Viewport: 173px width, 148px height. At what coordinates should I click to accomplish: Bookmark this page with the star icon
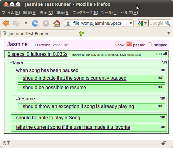125,23
